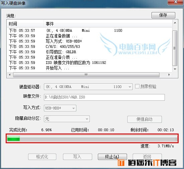The image size is (184, 169).
Task: Click the 保存 button
Action: pyautogui.click(x=163, y=15)
